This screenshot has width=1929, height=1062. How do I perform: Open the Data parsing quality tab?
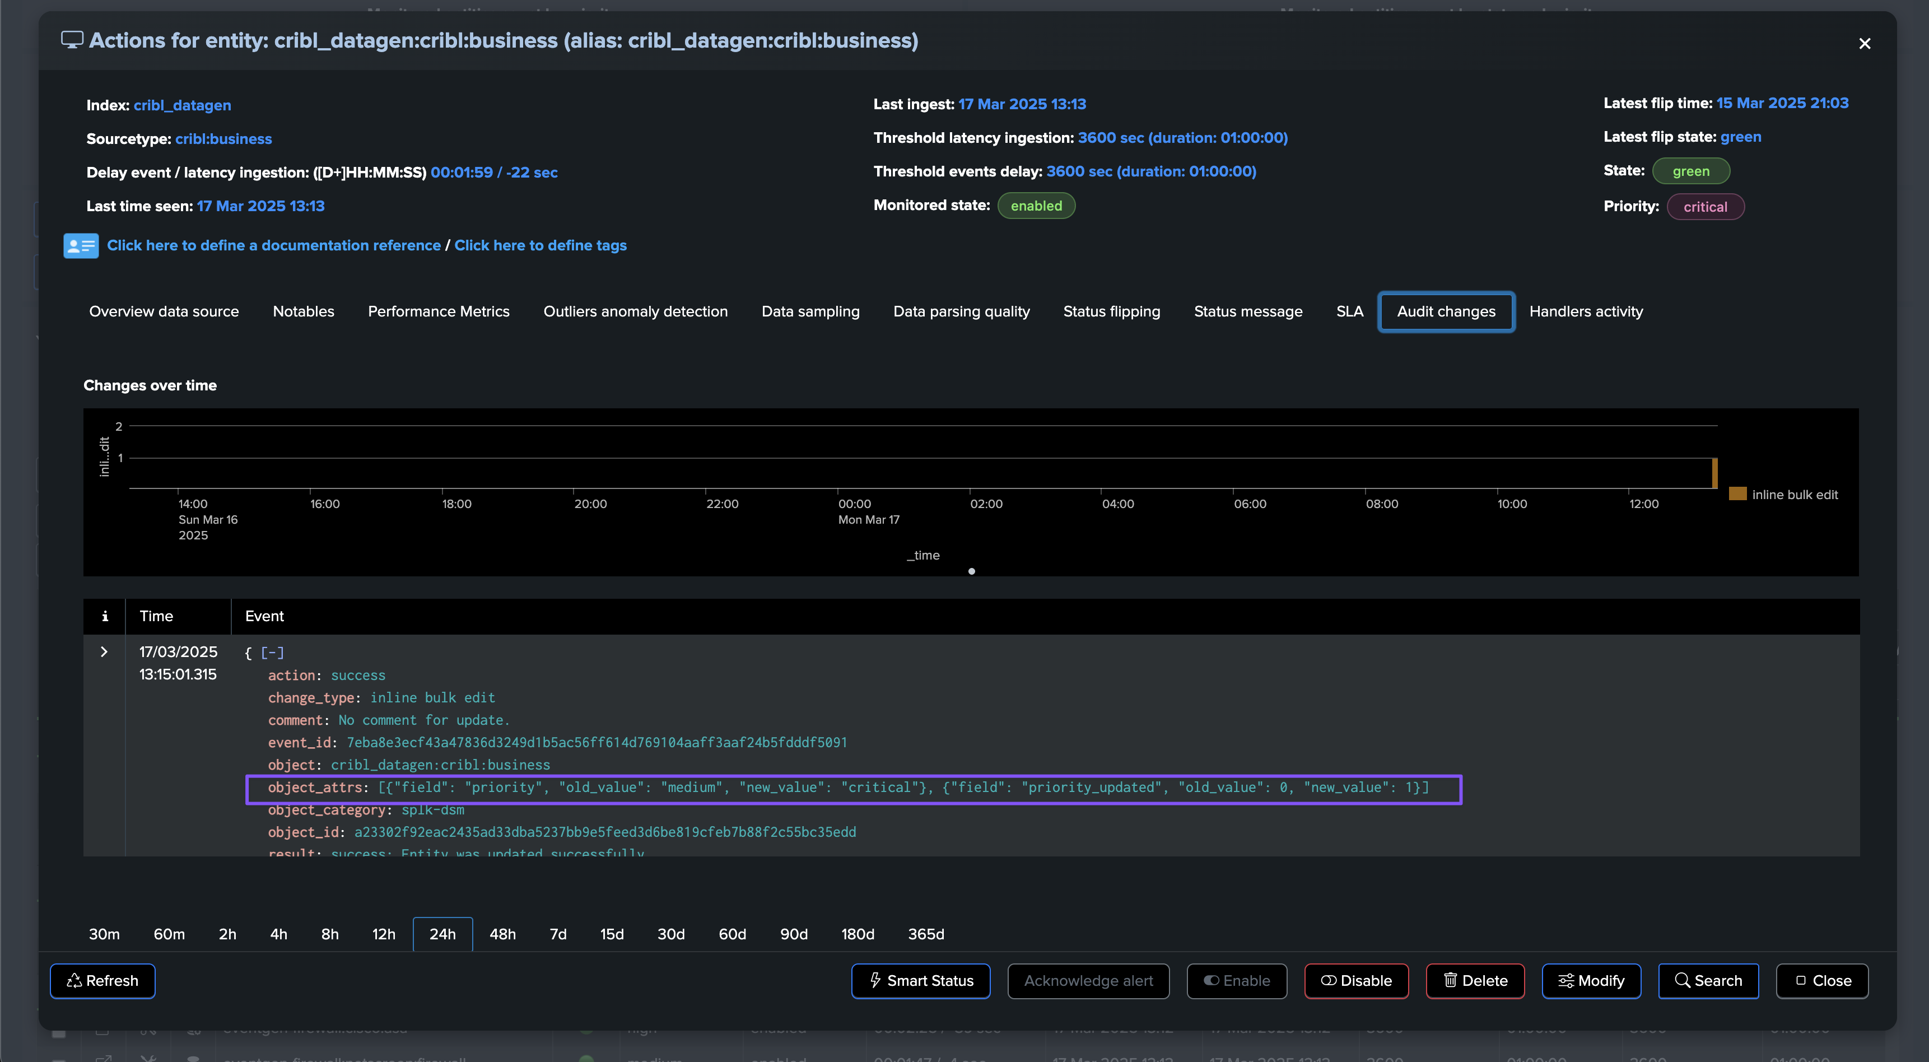[962, 311]
